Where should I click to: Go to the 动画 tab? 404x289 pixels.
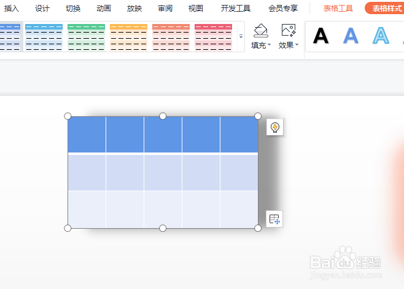(104, 9)
